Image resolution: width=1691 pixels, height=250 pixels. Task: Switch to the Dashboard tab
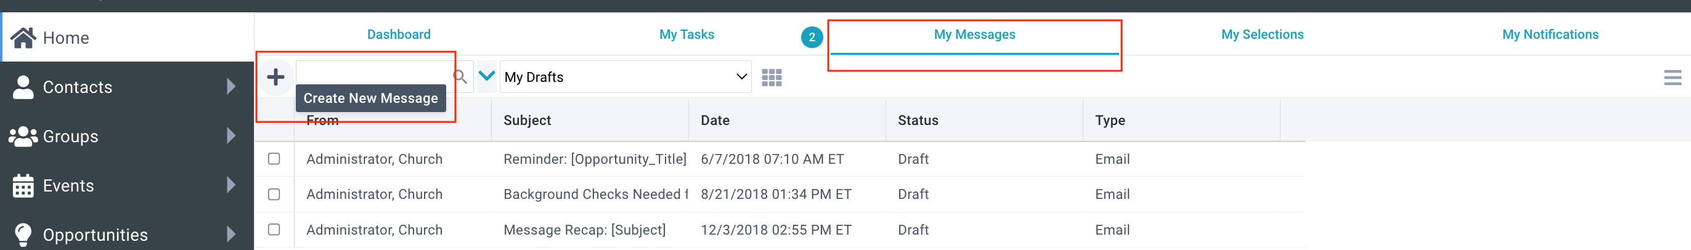click(x=399, y=34)
